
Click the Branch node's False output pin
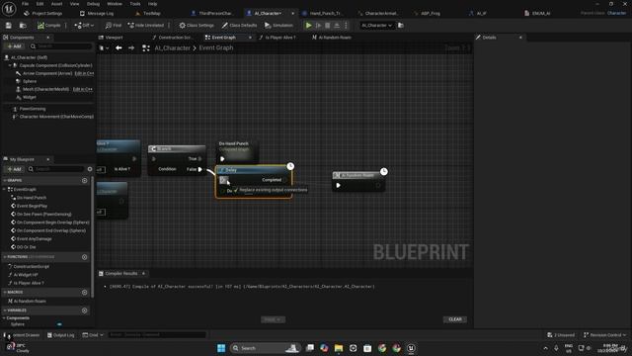pyautogui.click(x=199, y=169)
